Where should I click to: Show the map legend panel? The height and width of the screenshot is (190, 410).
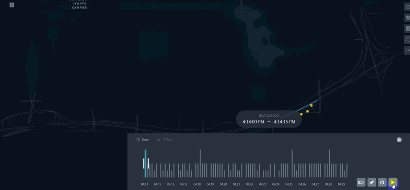[407, 29]
